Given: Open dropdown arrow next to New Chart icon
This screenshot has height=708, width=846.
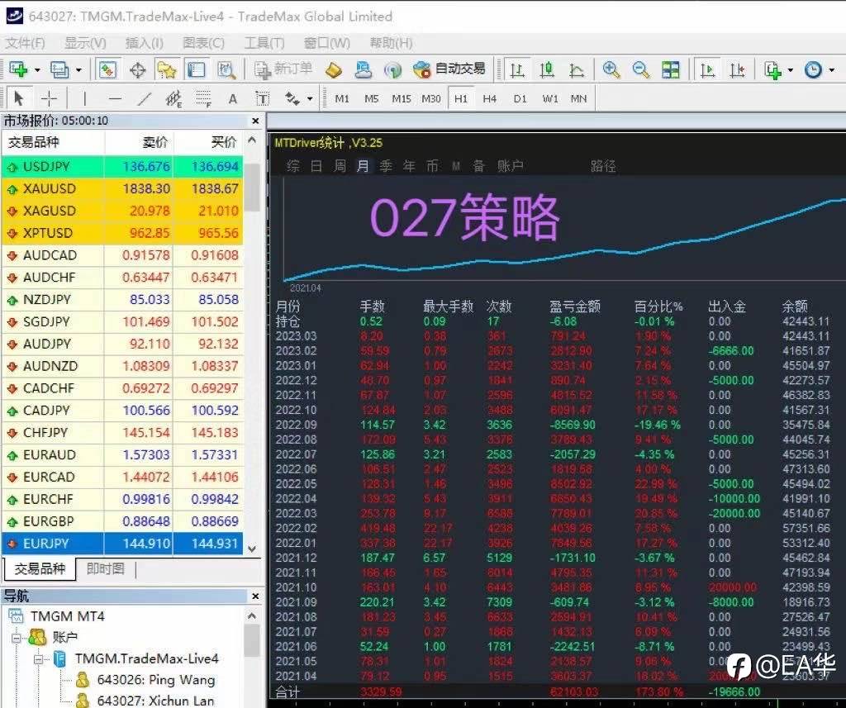Looking at the screenshot, I should point(37,70).
